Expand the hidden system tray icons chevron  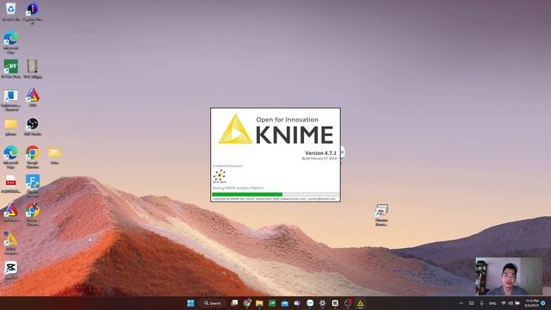click(x=461, y=303)
